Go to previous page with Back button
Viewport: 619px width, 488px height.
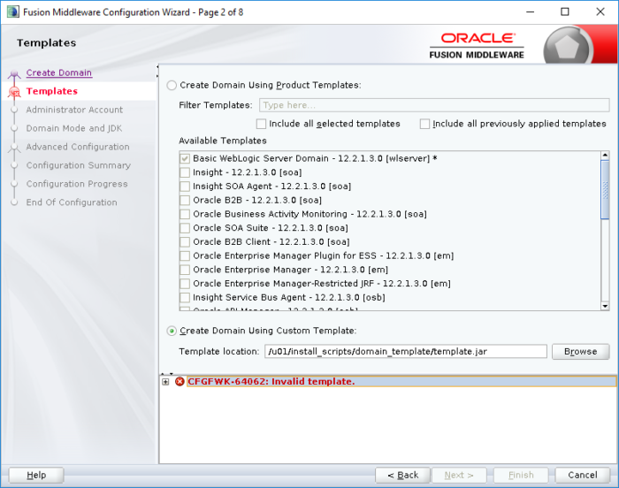point(402,475)
